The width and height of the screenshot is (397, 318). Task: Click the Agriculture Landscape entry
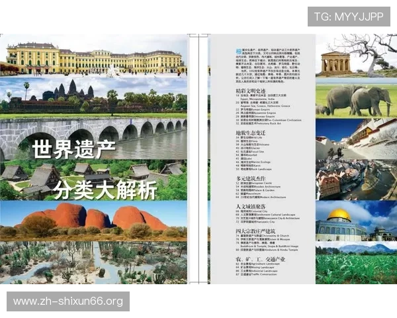point(258,264)
